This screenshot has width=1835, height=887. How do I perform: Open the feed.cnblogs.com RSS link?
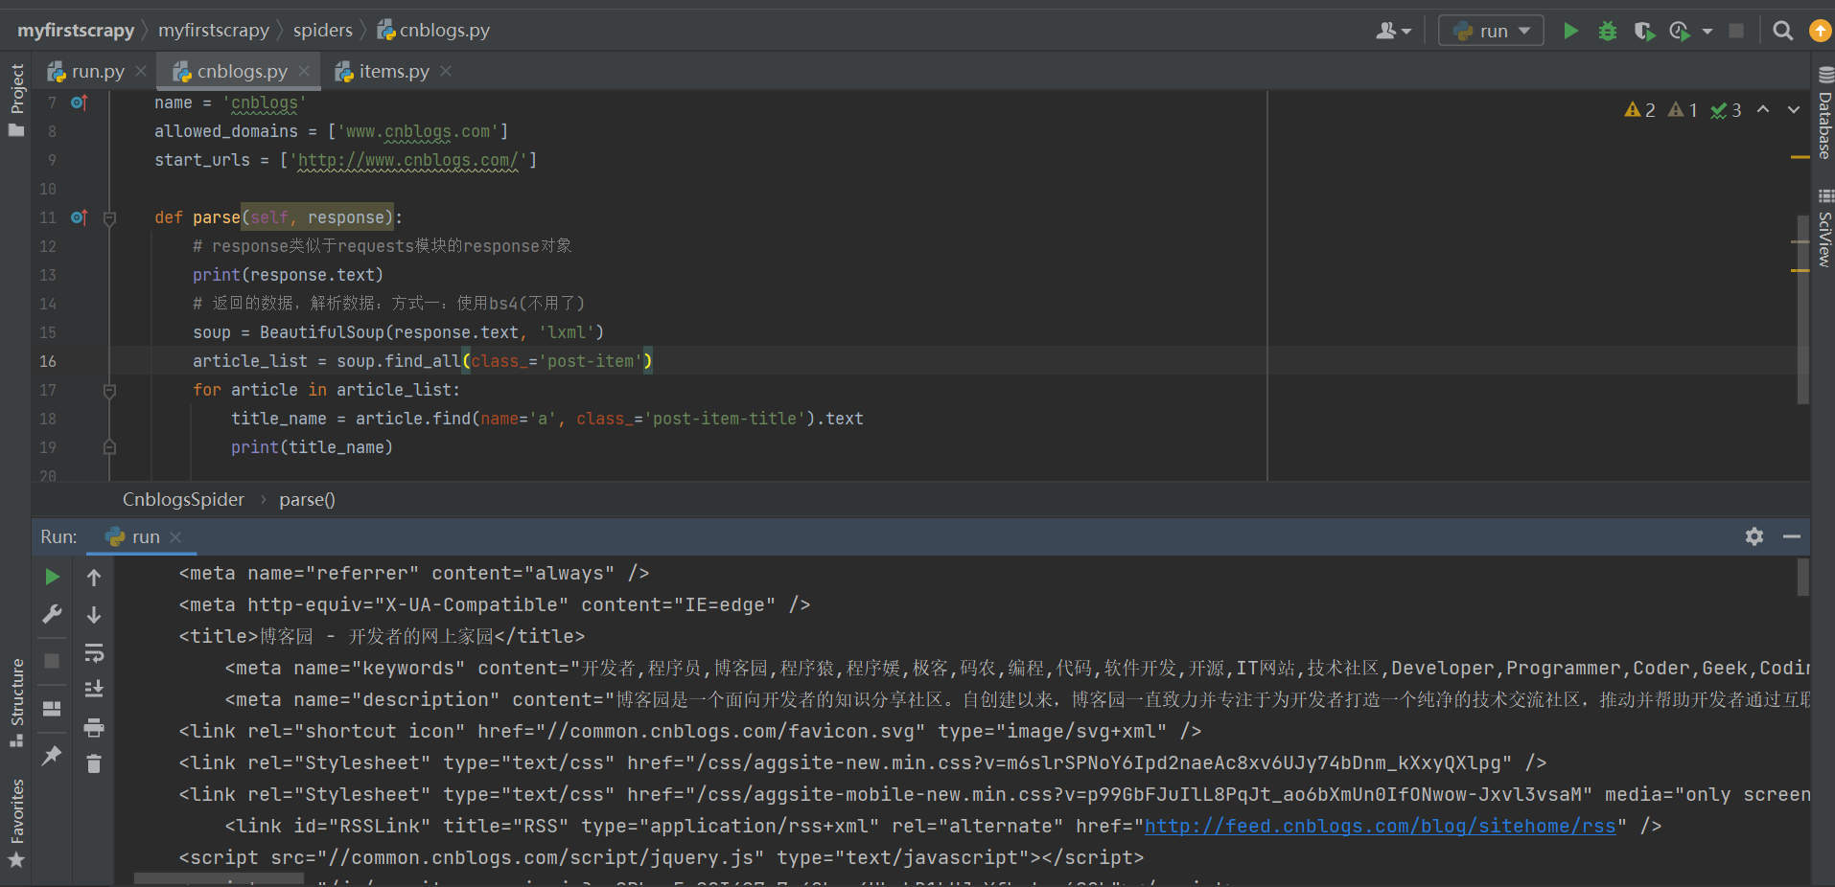coord(1381,826)
